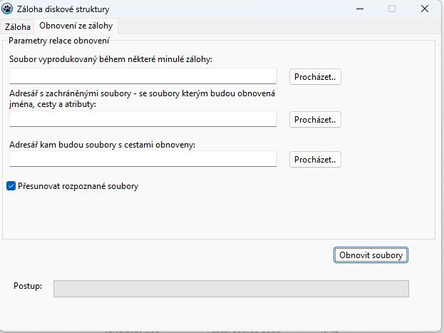Switch to the Záloha tab
The image size is (444, 333).
[x=18, y=26]
